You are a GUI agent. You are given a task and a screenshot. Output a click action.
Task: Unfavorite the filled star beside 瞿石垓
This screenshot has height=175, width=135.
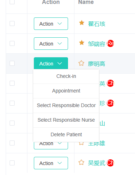coord(82,23)
